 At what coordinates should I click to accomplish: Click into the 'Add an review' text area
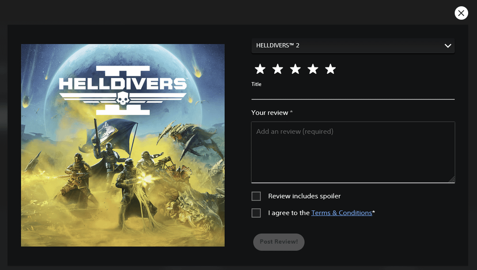pos(352,152)
